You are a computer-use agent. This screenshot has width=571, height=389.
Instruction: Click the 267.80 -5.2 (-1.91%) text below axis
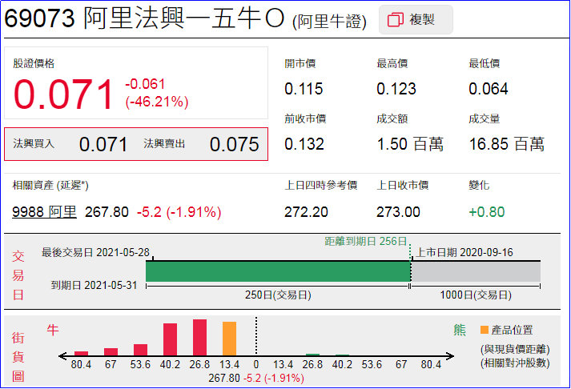point(256,378)
